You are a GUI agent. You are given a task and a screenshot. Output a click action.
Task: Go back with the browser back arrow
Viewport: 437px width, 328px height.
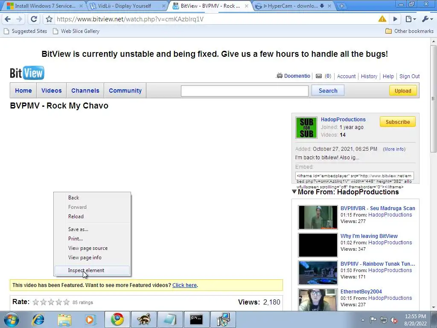[x=8, y=19]
